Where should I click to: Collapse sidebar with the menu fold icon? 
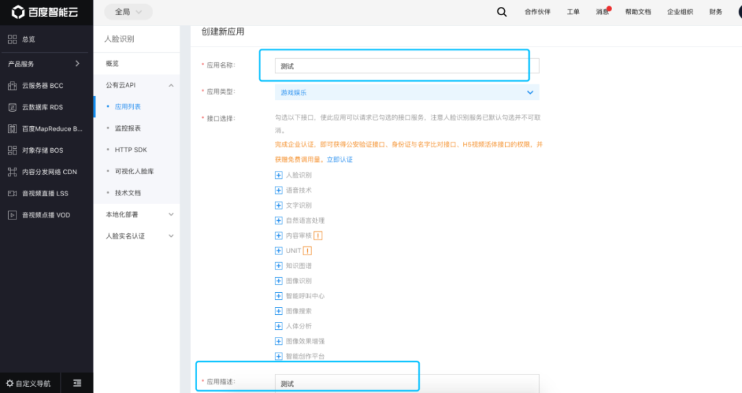coord(77,383)
